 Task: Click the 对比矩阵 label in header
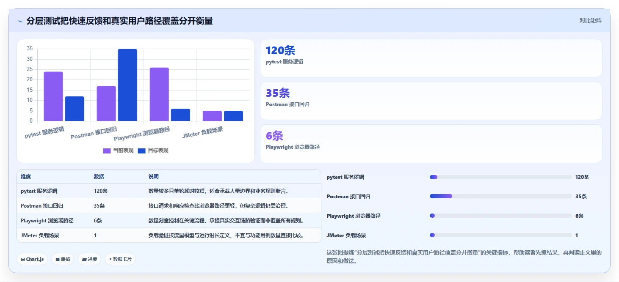(x=590, y=20)
